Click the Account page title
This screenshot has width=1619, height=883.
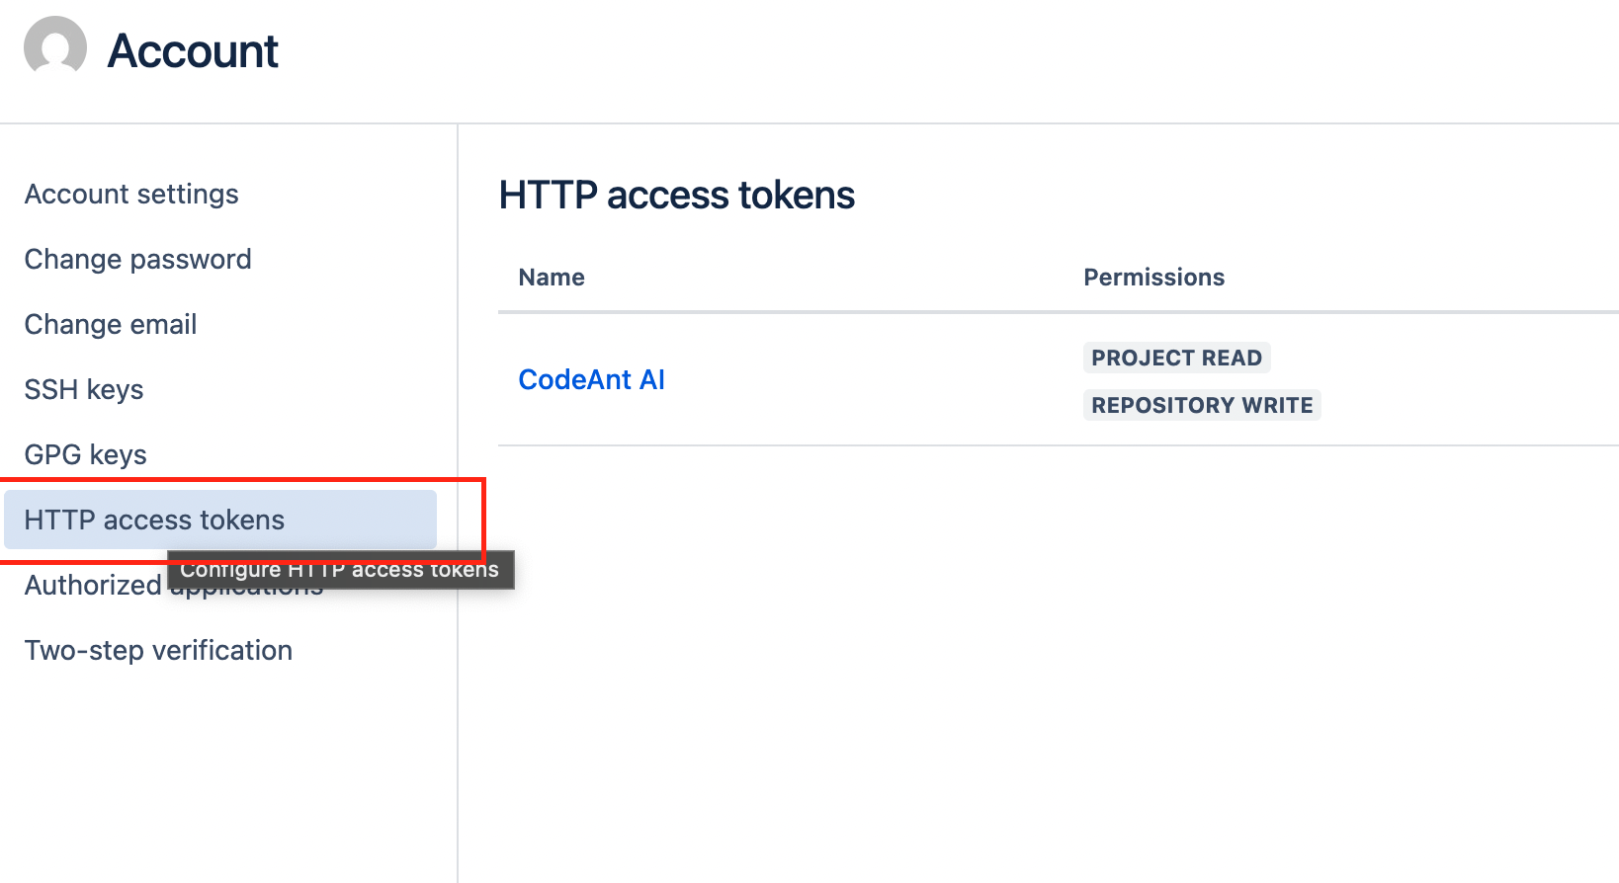[193, 50]
